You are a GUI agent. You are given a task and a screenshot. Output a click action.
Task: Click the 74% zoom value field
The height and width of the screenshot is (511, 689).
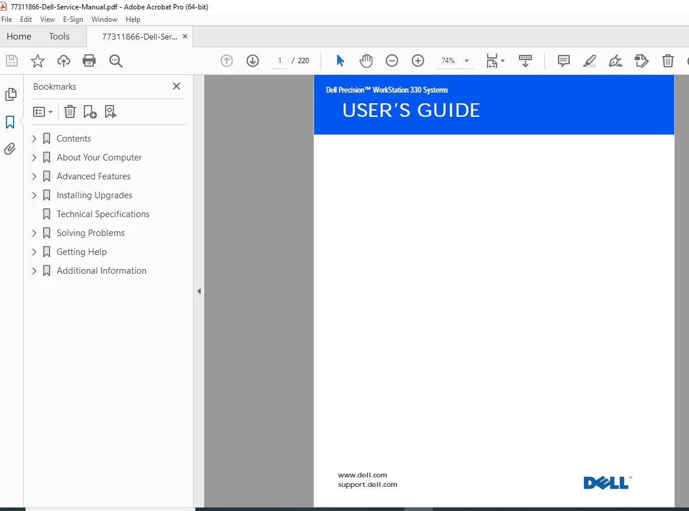tap(448, 61)
